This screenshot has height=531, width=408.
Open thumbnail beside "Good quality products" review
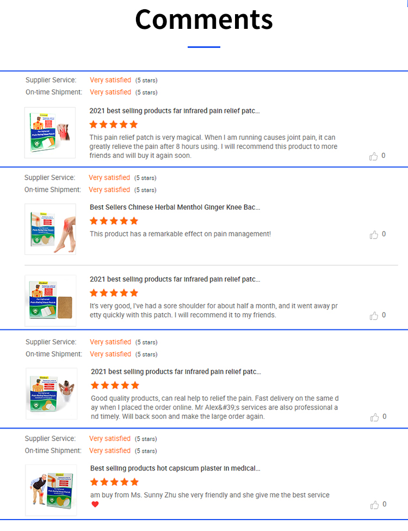(51, 393)
